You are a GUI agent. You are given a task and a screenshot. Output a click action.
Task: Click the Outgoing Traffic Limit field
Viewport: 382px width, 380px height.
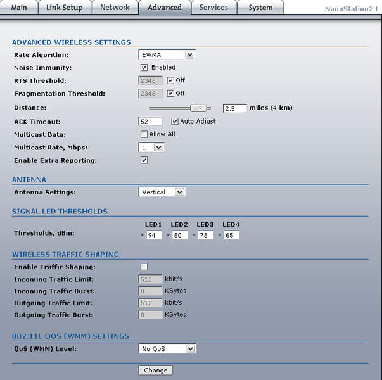[150, 303]
